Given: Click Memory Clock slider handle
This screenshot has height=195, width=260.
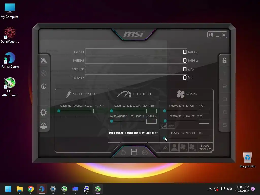Looking at the screenshot, I should pos(112,121).
